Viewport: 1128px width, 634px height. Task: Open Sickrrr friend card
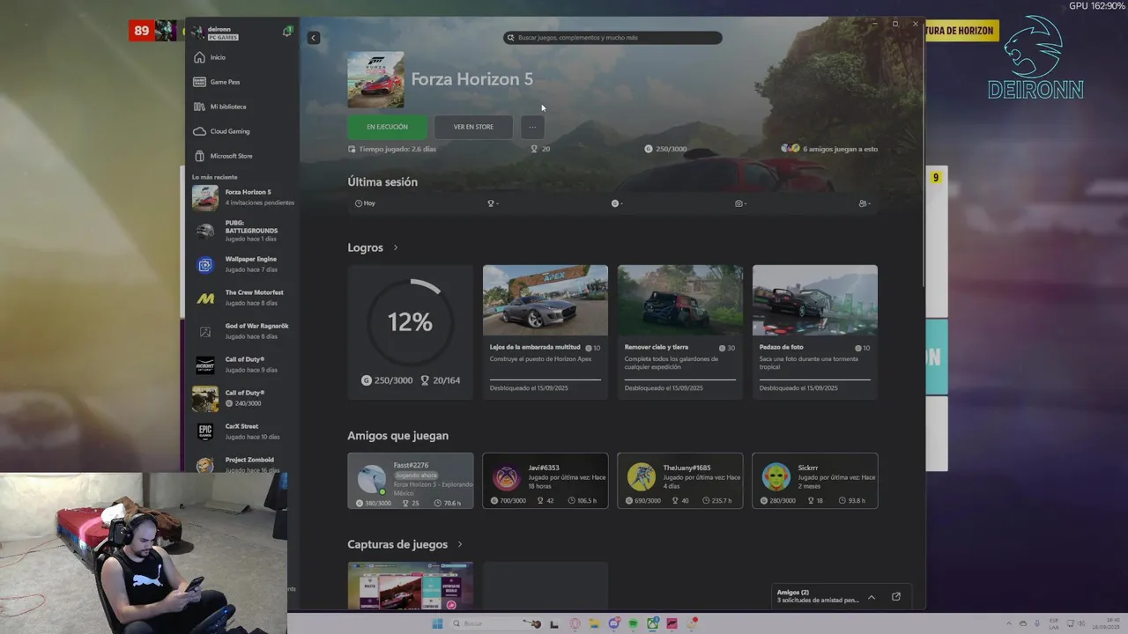pyautogui.click(x=814, y=481)
